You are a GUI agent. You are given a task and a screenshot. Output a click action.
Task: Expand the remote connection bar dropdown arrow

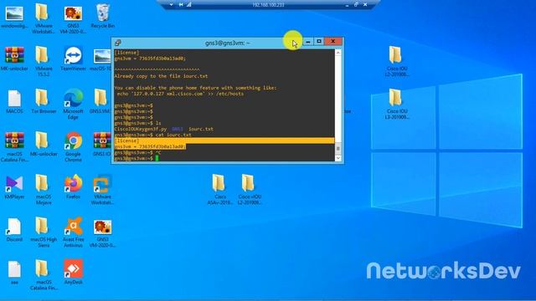[171, 5]
